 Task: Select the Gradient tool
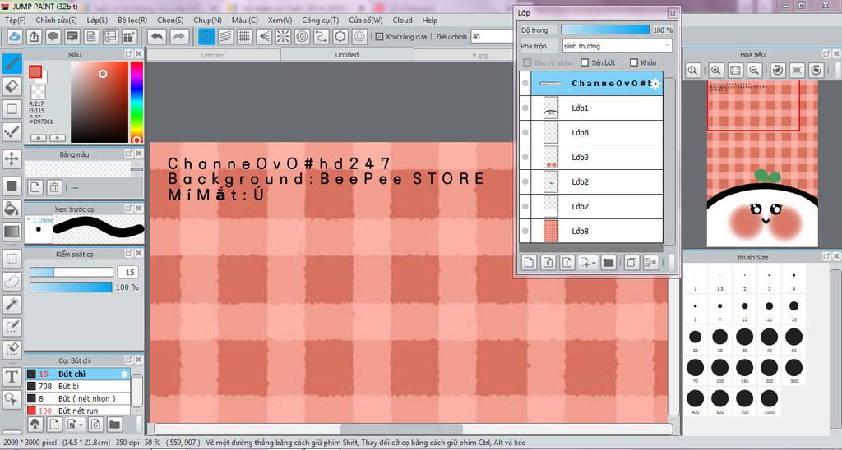(12, 232)
